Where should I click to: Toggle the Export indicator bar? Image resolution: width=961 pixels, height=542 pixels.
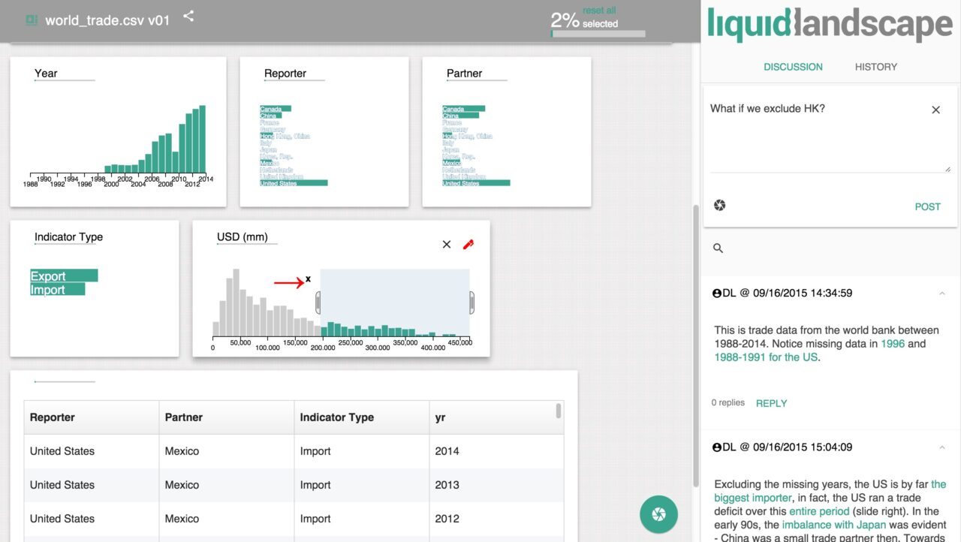(64, 276)
